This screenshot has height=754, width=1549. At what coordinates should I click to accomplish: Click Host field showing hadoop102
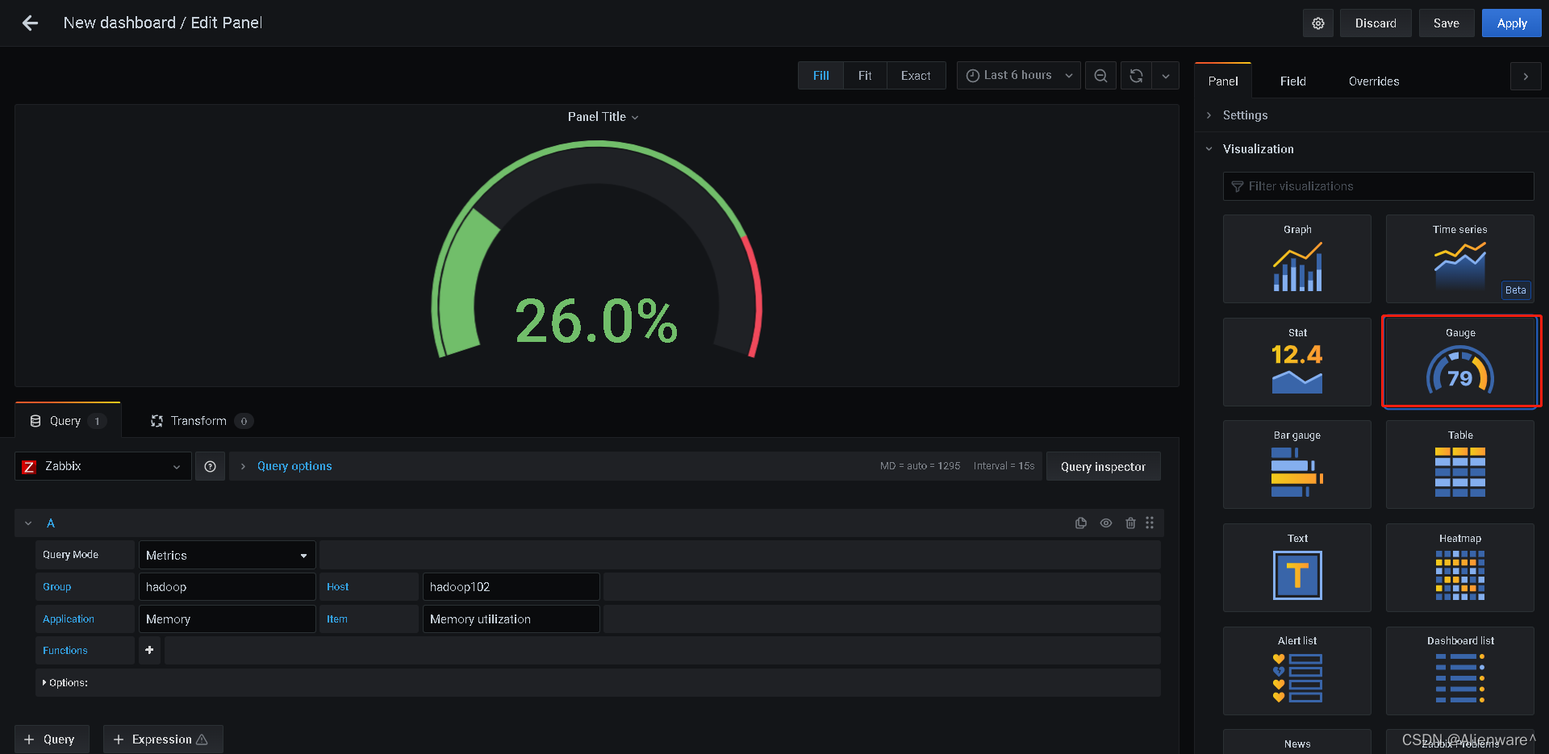point(511,587)
